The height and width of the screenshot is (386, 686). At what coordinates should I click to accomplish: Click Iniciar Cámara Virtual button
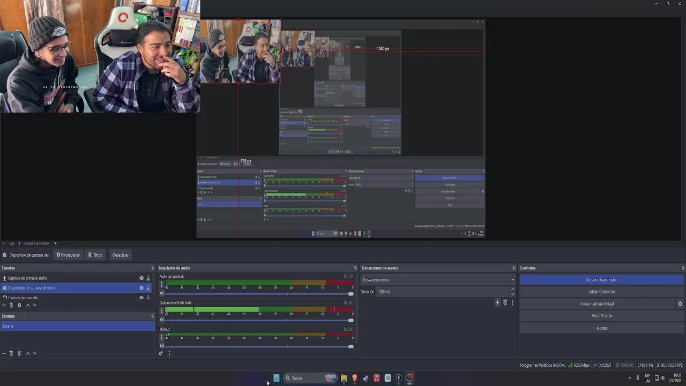(598, 304)
